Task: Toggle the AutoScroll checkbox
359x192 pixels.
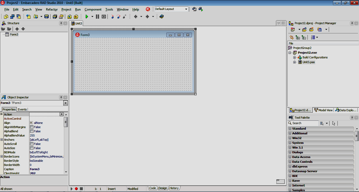Action: [x=32, y=144]
